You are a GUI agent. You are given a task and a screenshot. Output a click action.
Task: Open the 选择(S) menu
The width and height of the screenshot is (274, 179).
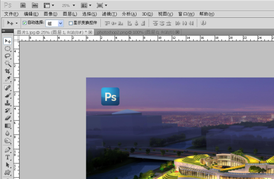(90, 14)
